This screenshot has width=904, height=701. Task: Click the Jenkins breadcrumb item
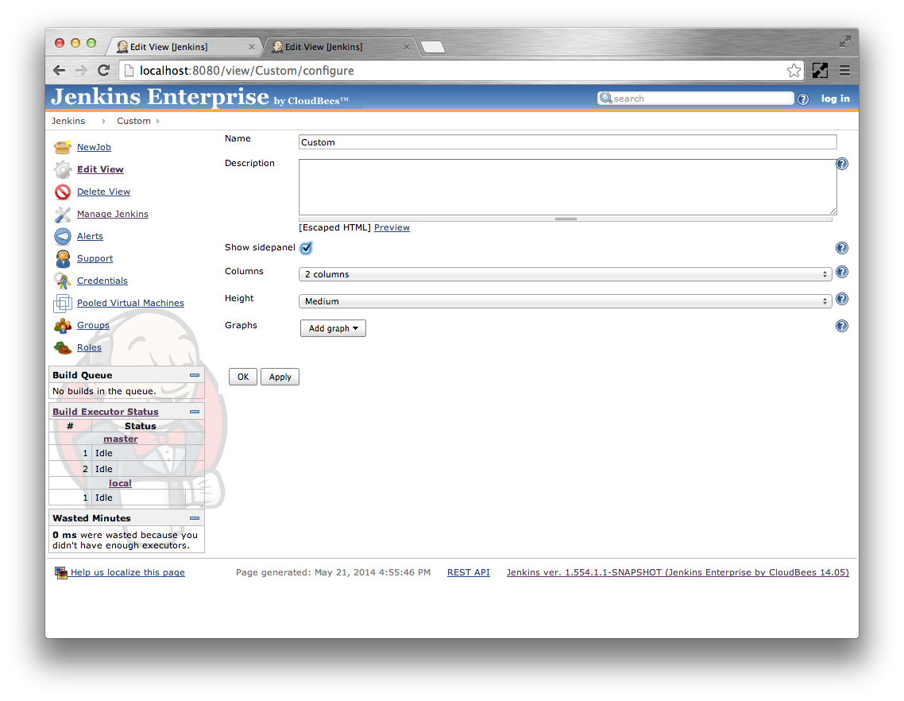(x=68, y=121)
